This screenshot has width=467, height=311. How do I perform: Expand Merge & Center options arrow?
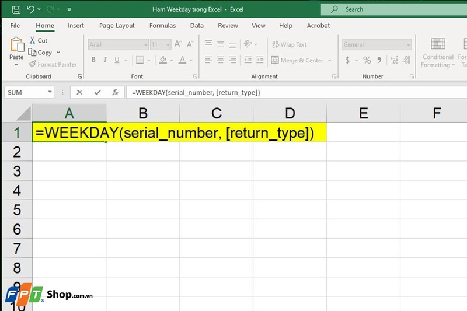coord(330,60)
